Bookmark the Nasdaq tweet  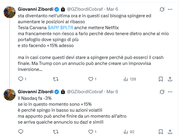point(161,131)
